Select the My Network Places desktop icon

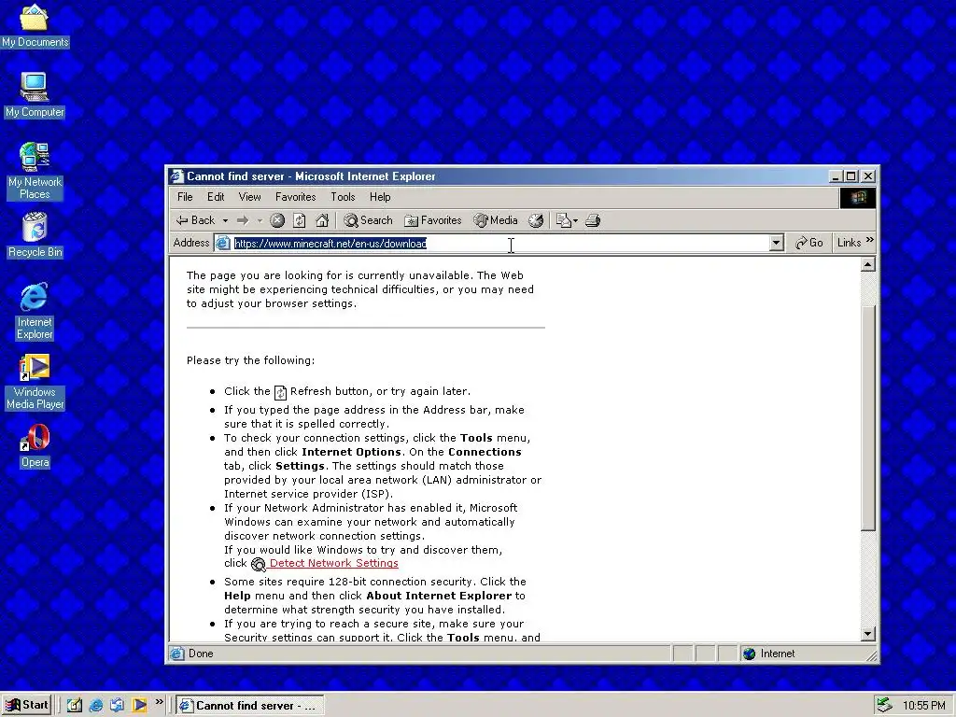(35, 171)
